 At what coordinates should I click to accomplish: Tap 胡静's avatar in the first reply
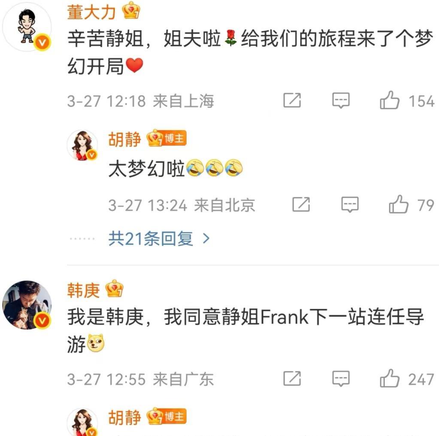(82, 145)
